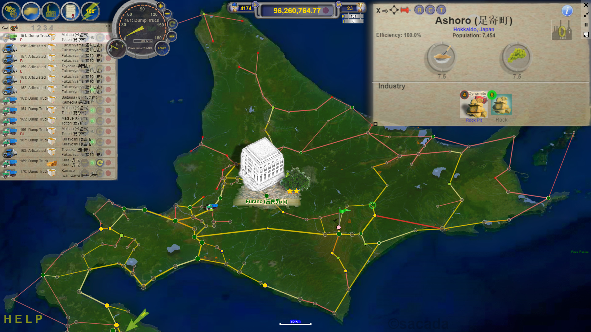Select the paint palette icon in vehicle panel

pos(14,28)
